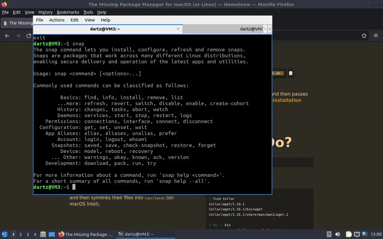Open the Firefox Edit menu

tap(17, 12)
